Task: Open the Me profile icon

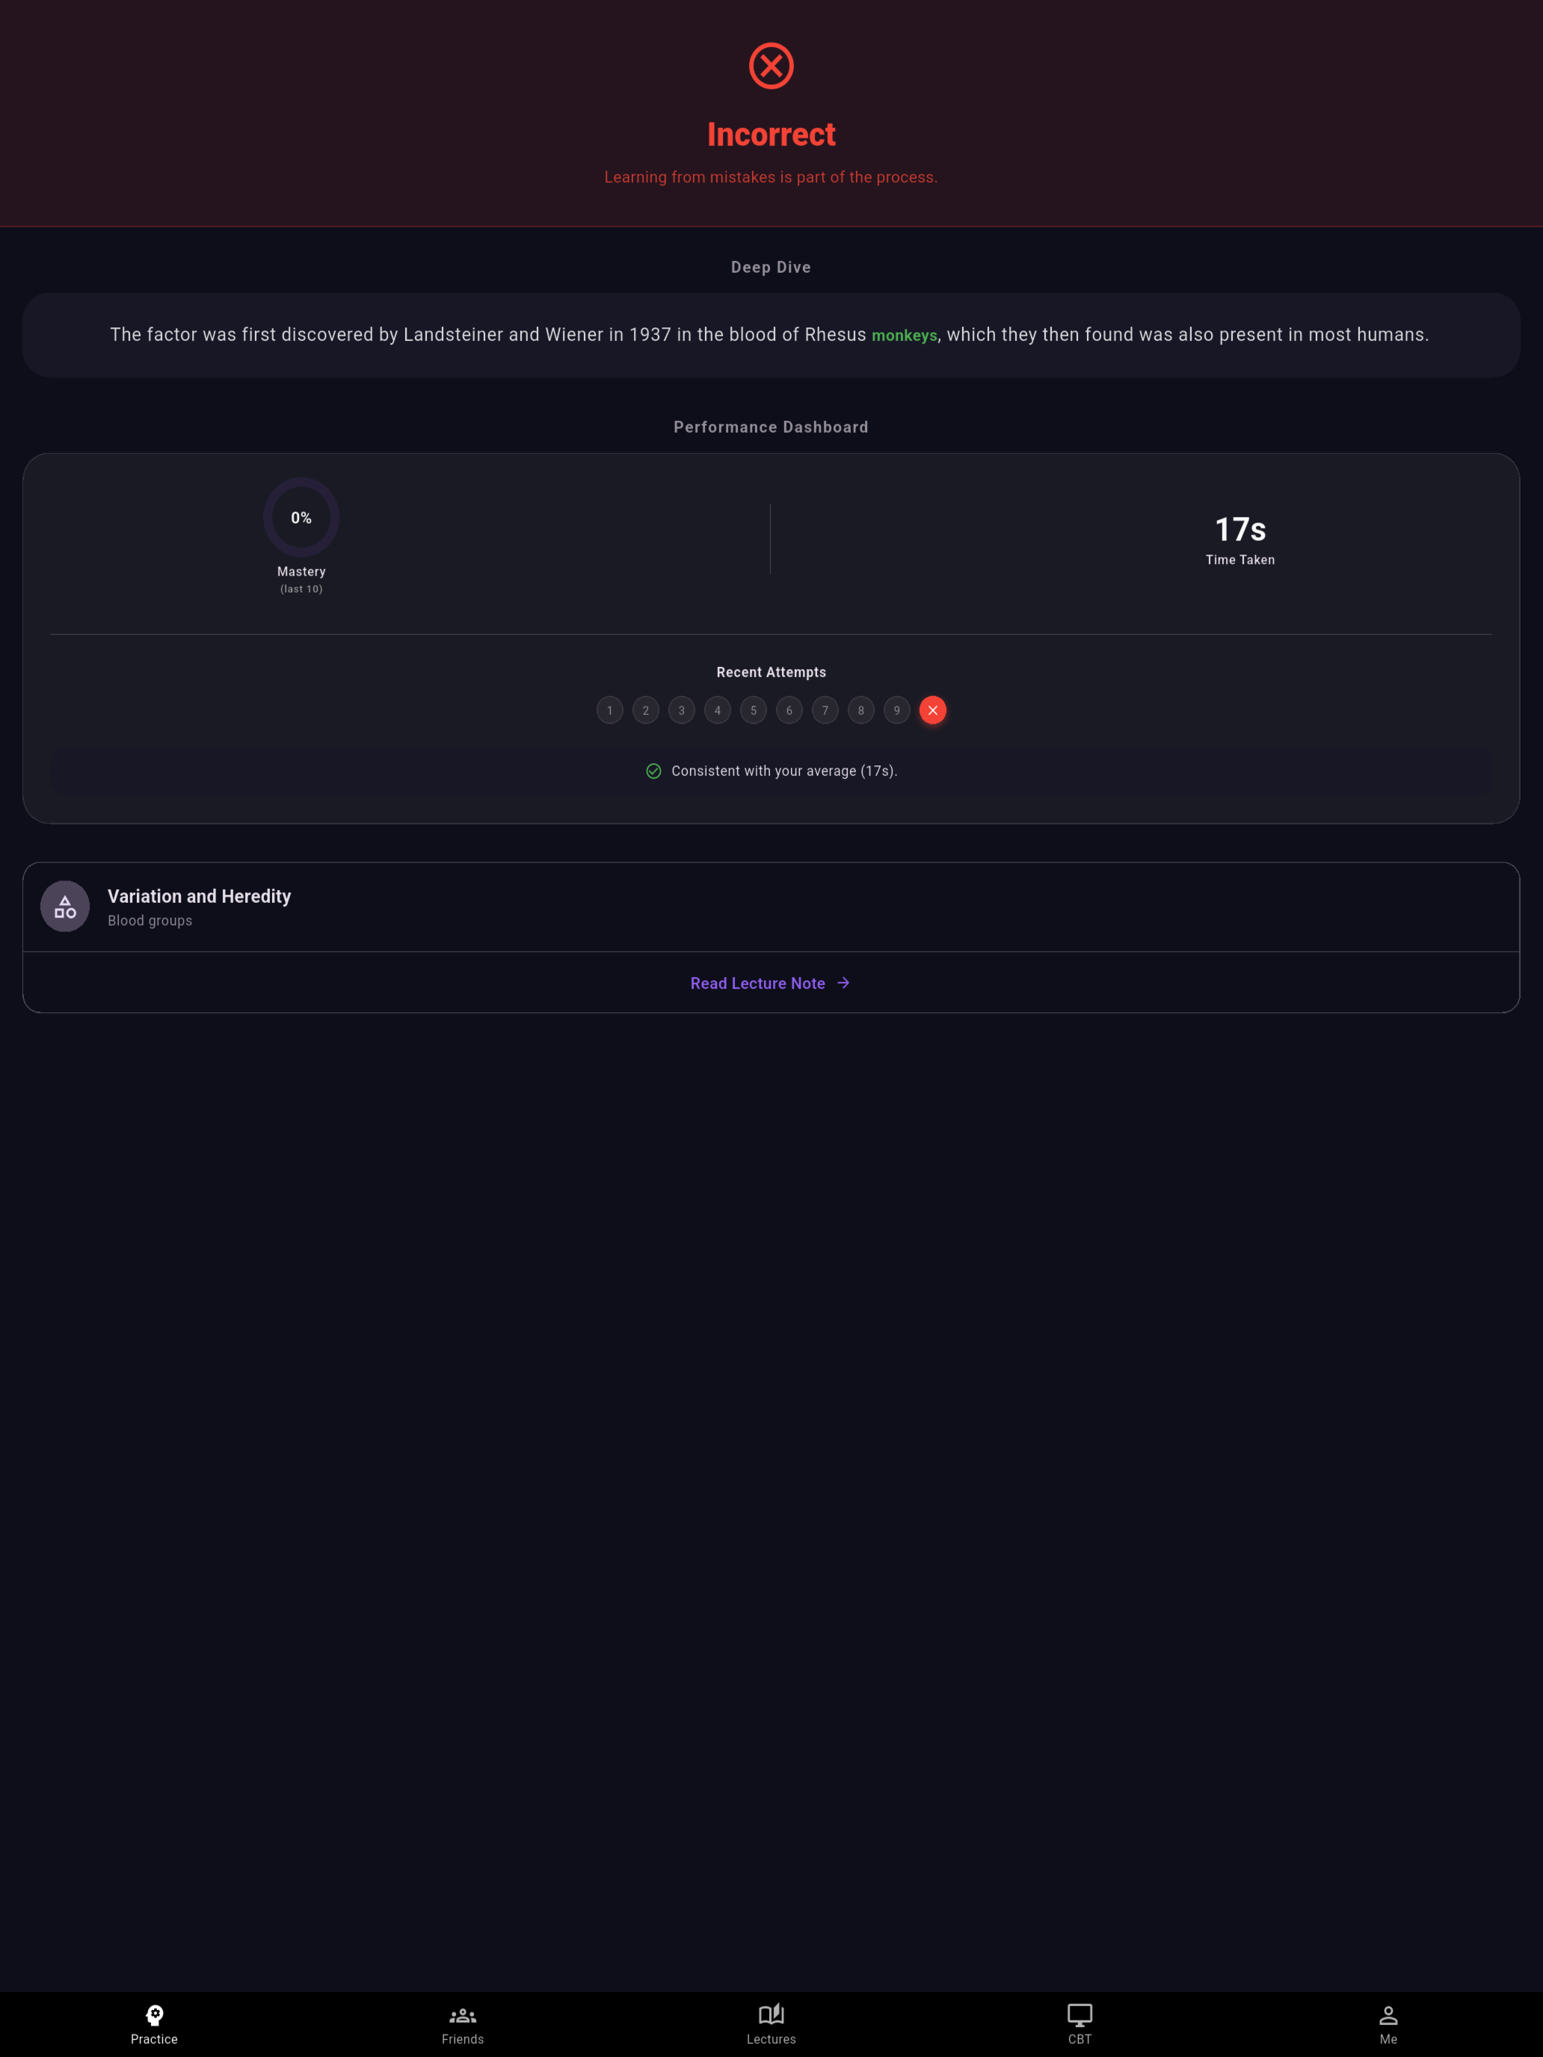Action: point(1388,2015)
